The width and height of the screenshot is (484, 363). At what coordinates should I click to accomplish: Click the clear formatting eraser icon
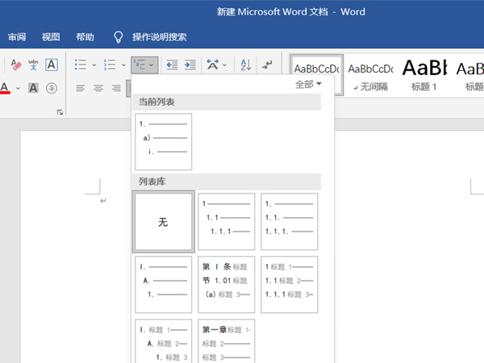(16, 65)
